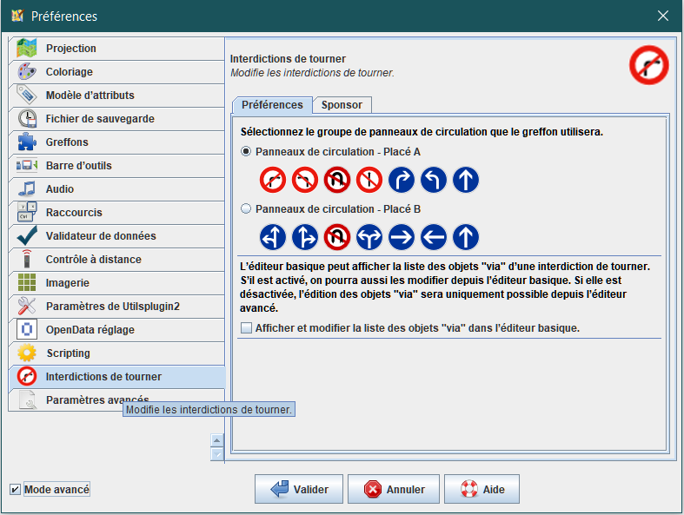Click the no U-turn sign in Placé A
This screenshot has width=684, height=515.
coord(336,180)
